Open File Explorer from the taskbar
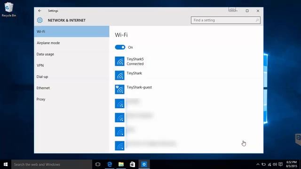Screen dimensions: 301x169 point(121,164)
